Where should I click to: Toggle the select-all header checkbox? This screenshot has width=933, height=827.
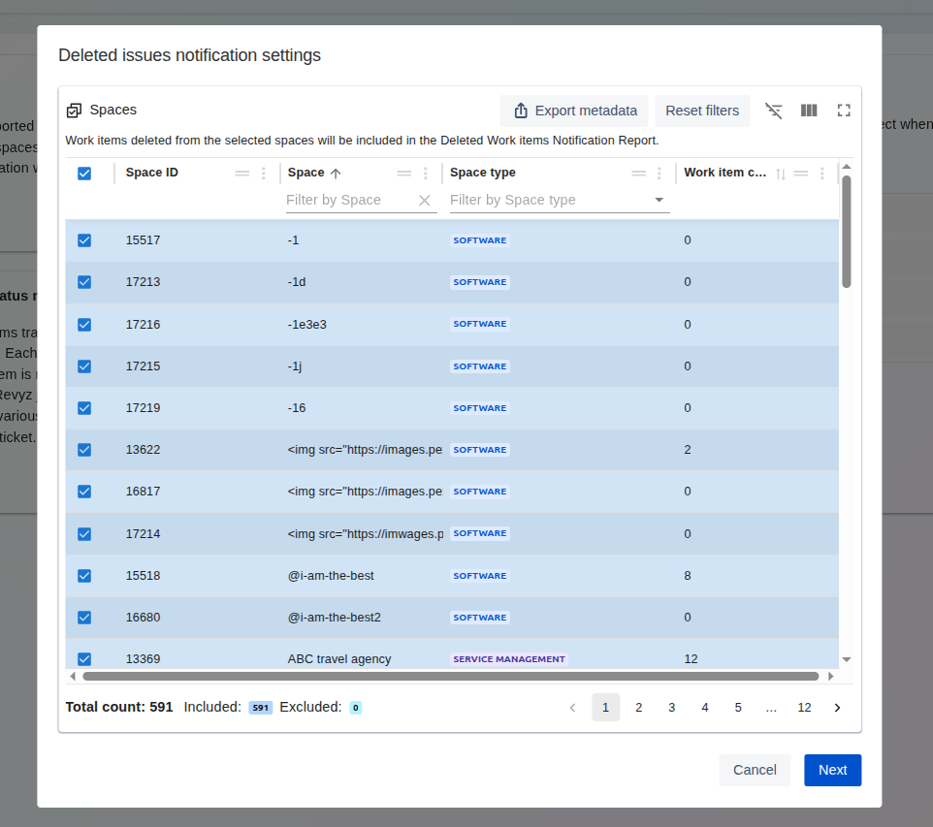(84, 174)
